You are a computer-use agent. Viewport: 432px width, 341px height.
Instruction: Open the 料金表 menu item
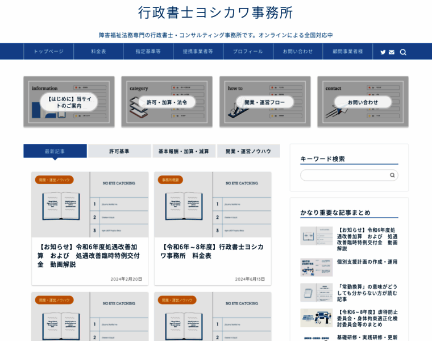pos(98,51)
